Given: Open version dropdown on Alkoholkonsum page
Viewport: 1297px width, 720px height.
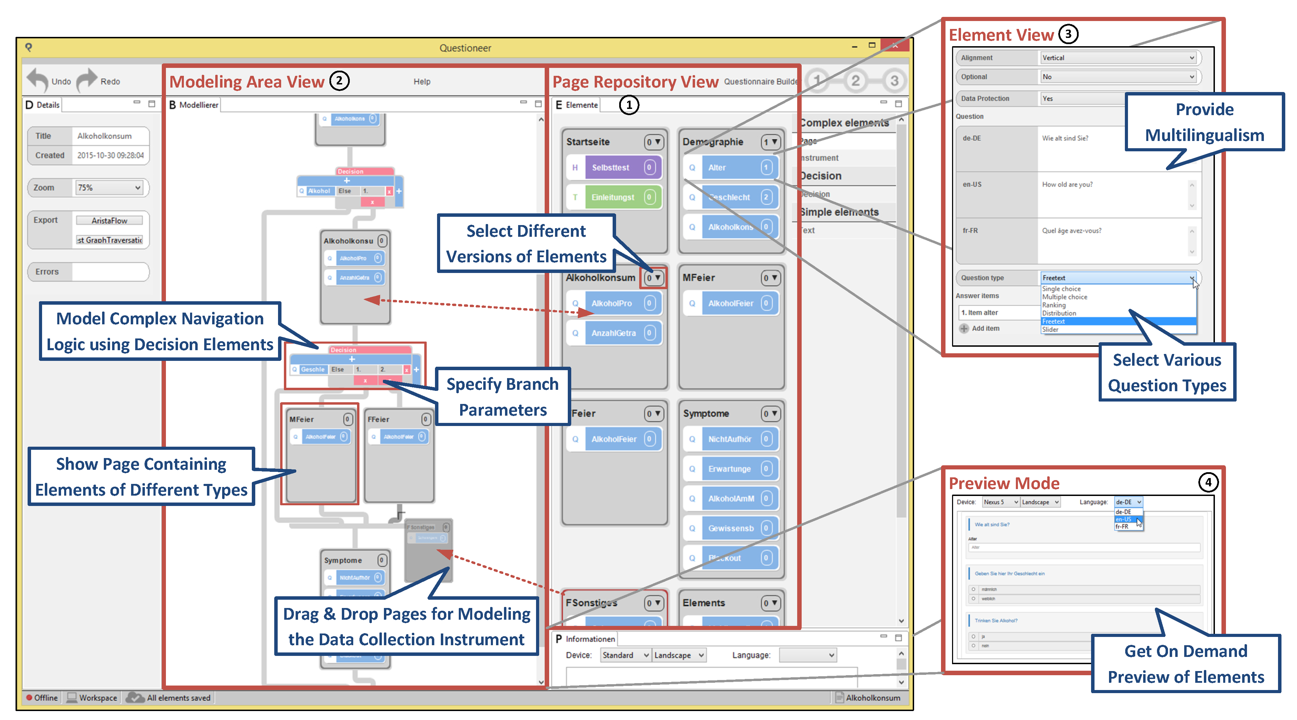Looking at the screenshot, I should tap(654, 278).
